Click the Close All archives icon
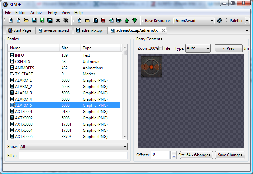 (x=66, y=20)
